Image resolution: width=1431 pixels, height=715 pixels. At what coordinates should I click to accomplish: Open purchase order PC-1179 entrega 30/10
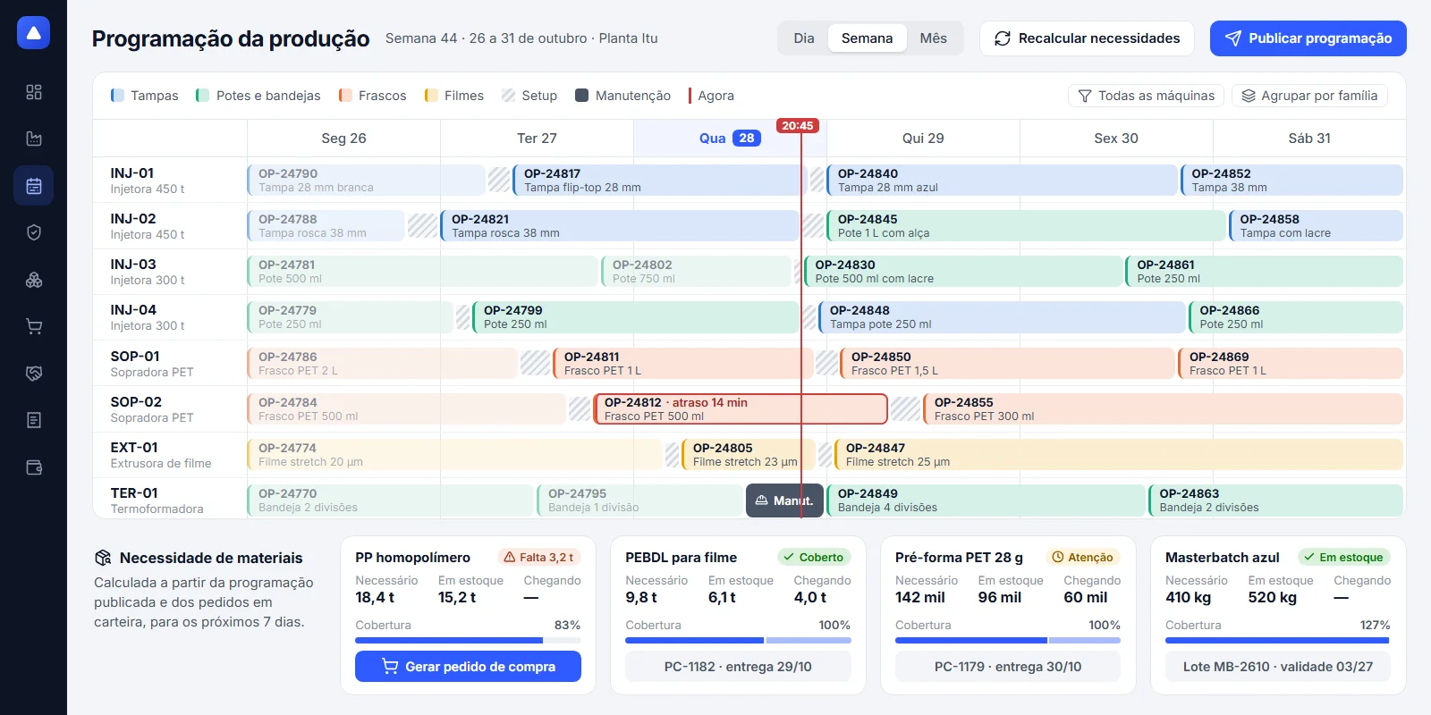click(x=1008, y=667)
